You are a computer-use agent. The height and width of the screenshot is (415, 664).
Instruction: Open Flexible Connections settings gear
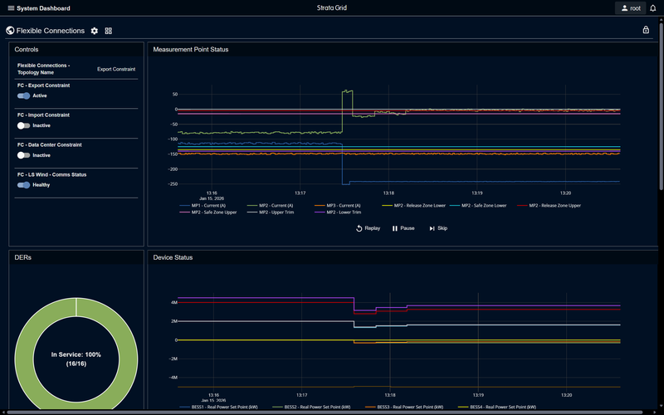[x=95, y=31]
